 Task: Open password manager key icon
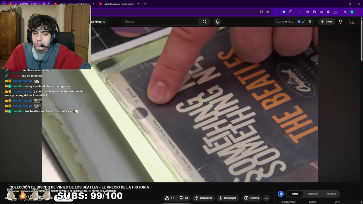(321, 12)
